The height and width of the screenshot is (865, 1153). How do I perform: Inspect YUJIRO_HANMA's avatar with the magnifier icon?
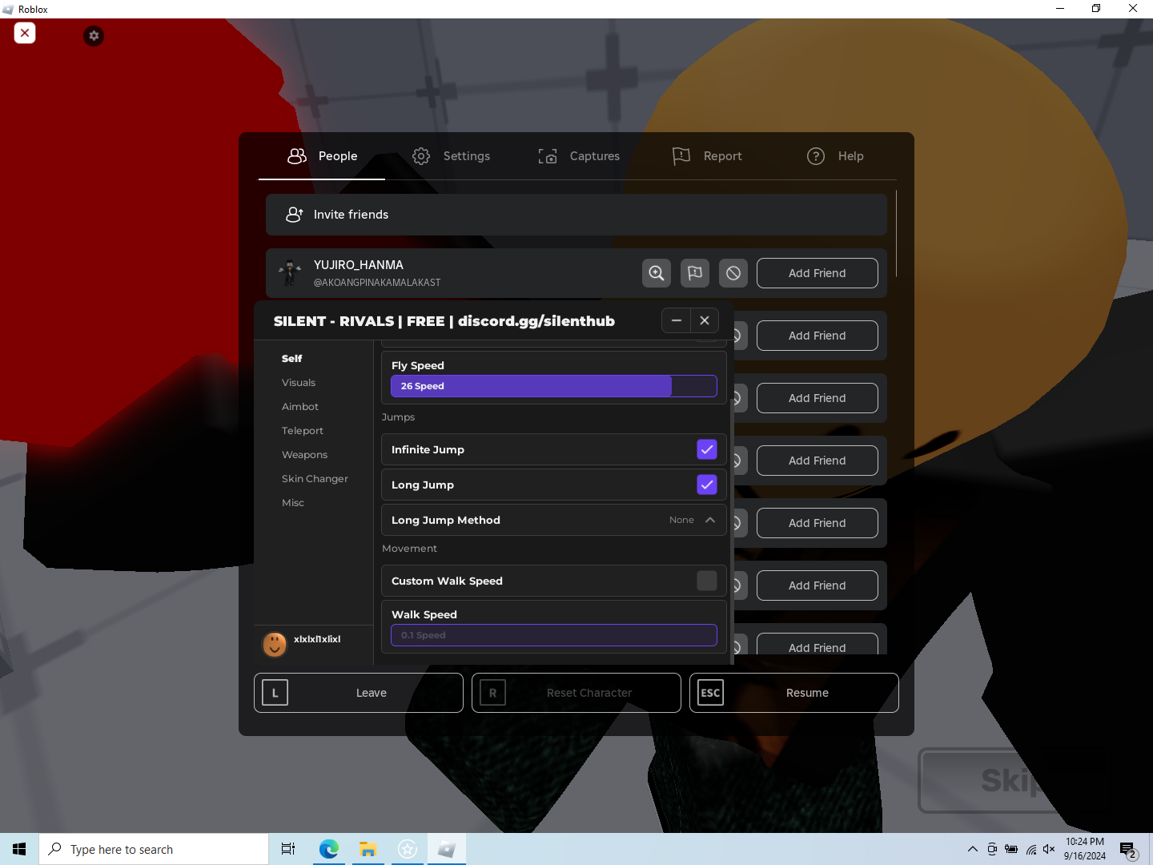click(657, 273)
